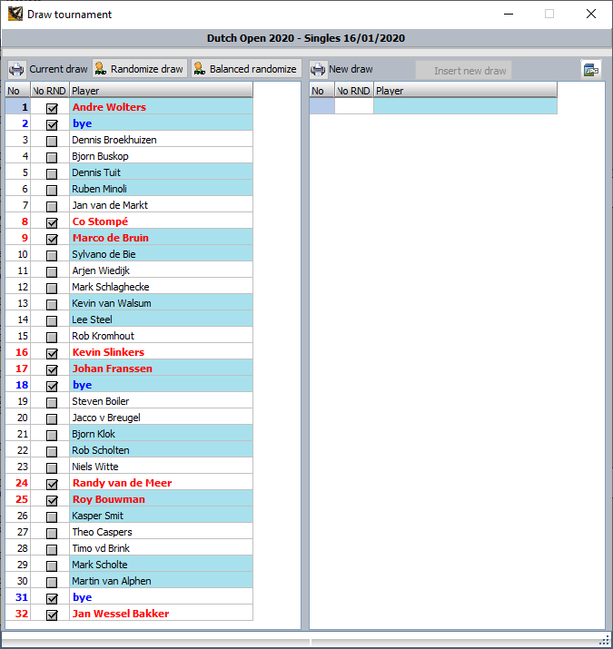Click the Randomize draw dice icon

click(101, 70)
